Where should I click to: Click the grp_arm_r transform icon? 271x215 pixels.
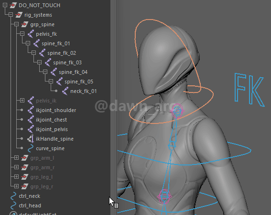[x=24, y=167]
